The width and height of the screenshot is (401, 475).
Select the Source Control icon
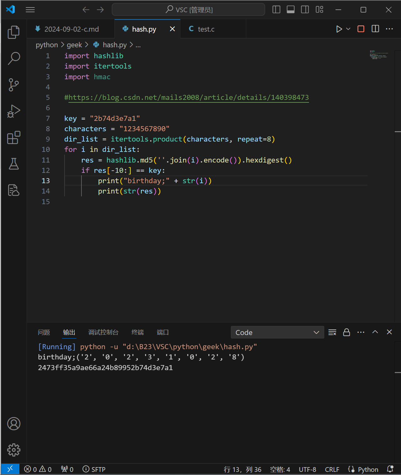(13, 85)
